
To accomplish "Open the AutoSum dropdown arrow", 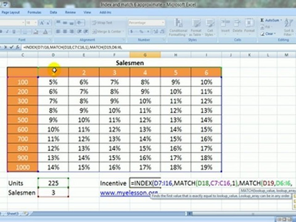I will point(281,20).
